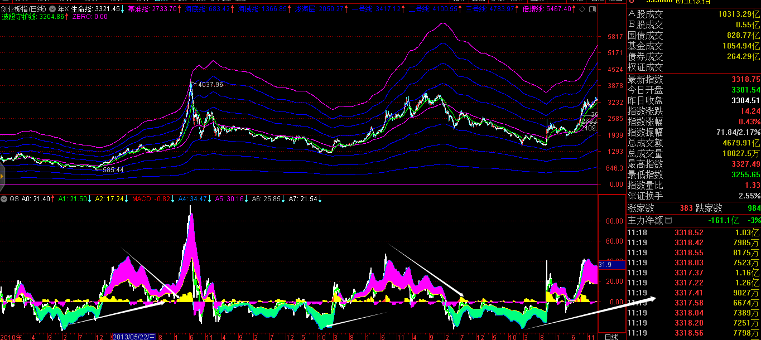Click the 昨日收盘 3304.51 value
The width and height of the screenshot is (761, 340).
coord(745,100)
